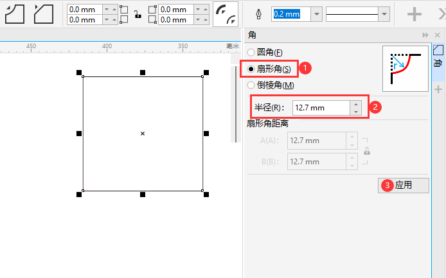
Task: Select the scalloped corner toolbar icon
Action: [x=15, y=14]
